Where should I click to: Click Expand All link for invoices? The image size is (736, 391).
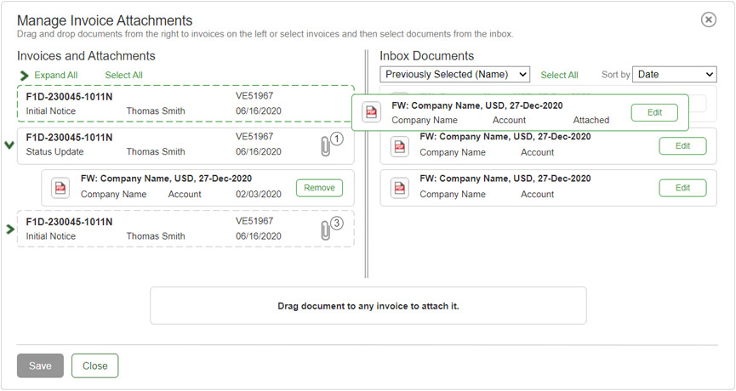56,76
